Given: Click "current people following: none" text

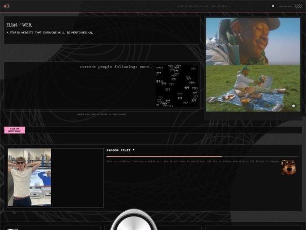Looking at the screenshot, I should point(115,67).
